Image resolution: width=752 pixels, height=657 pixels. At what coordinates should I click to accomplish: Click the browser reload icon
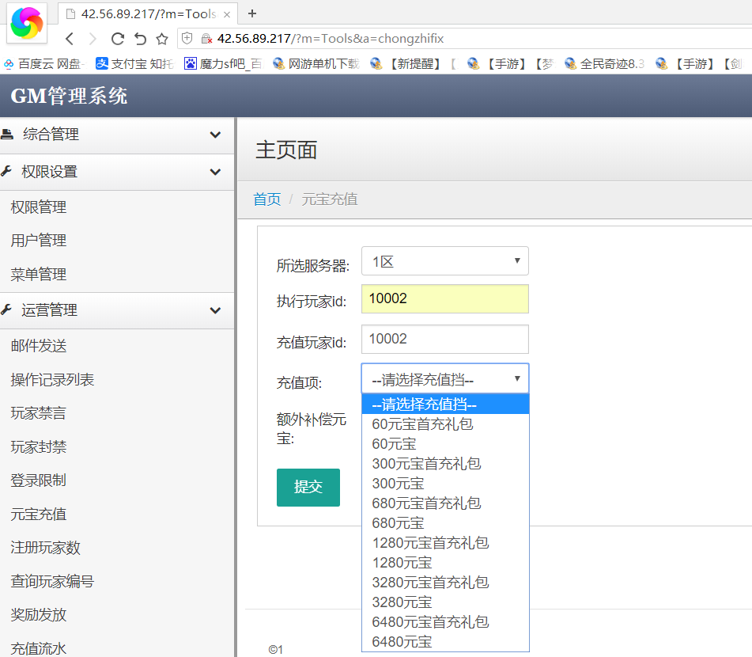click(x=117, y=39)
